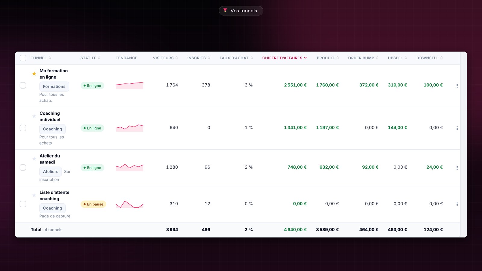Unstar the Ma formation en ligne tunnel
Viewport: 482px width, 271px height.
click(34, 73)
